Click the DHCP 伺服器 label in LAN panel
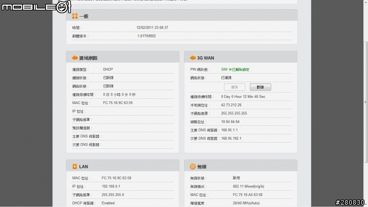Screen dimensions: 368x207 coord(84,203)
